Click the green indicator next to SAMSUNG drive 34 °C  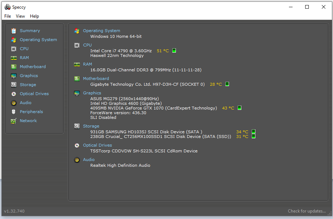pyautogui.click(x=254, y=131)
